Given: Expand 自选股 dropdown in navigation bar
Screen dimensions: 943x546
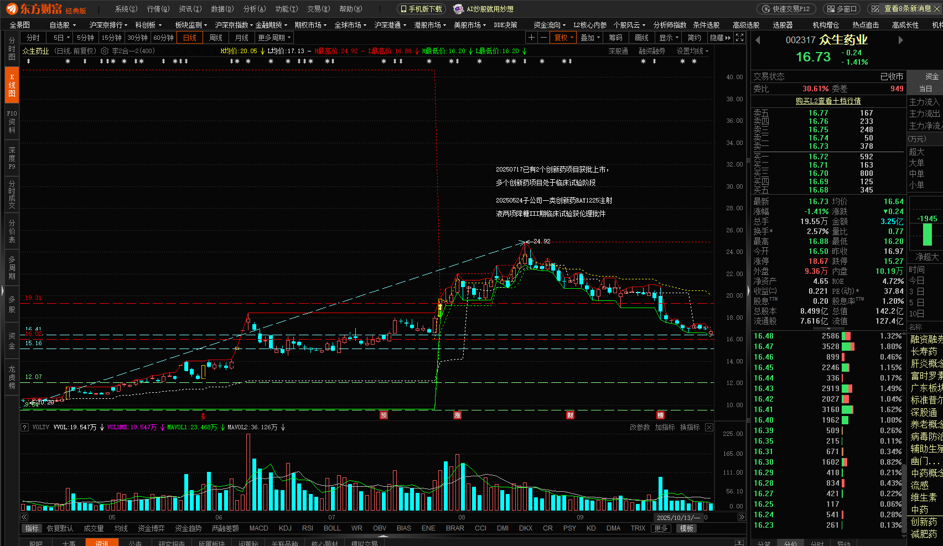Looking at the screenshot, I should click(63, 25).
